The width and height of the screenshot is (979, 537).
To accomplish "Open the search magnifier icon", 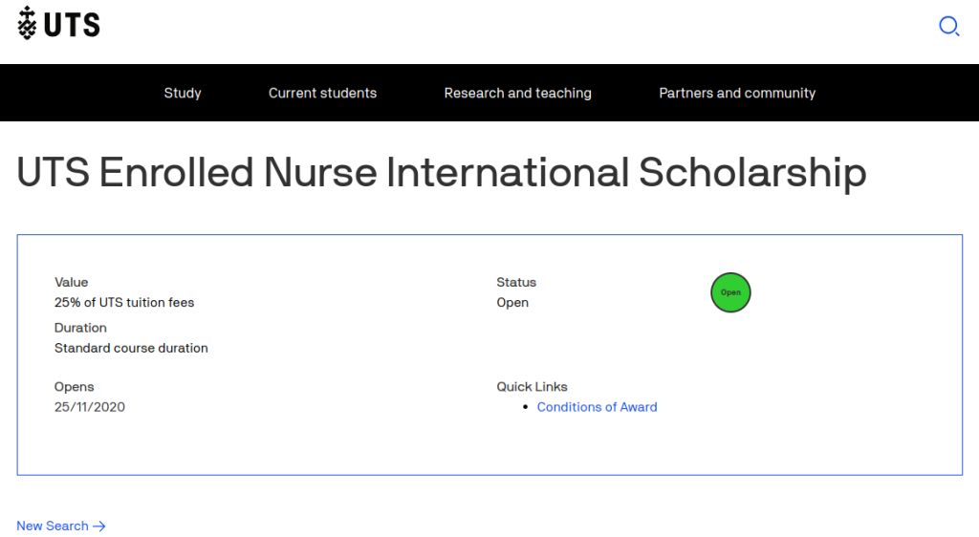I will [x=949, y=26].
